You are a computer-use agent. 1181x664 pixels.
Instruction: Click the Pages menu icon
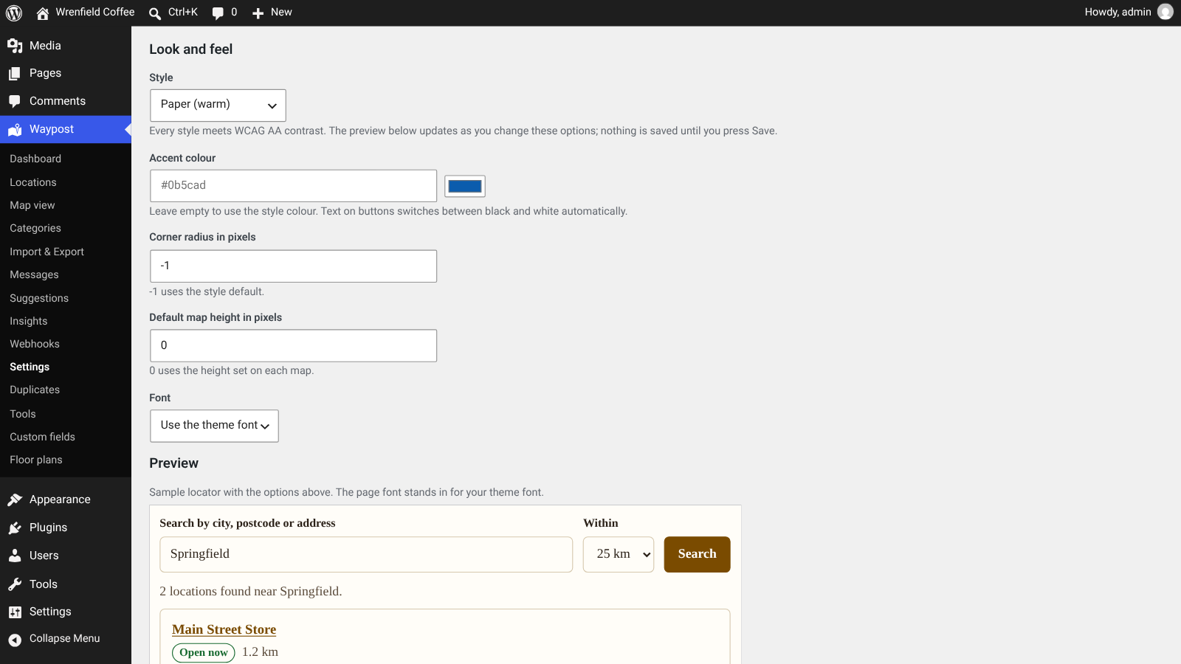point(15,73)
